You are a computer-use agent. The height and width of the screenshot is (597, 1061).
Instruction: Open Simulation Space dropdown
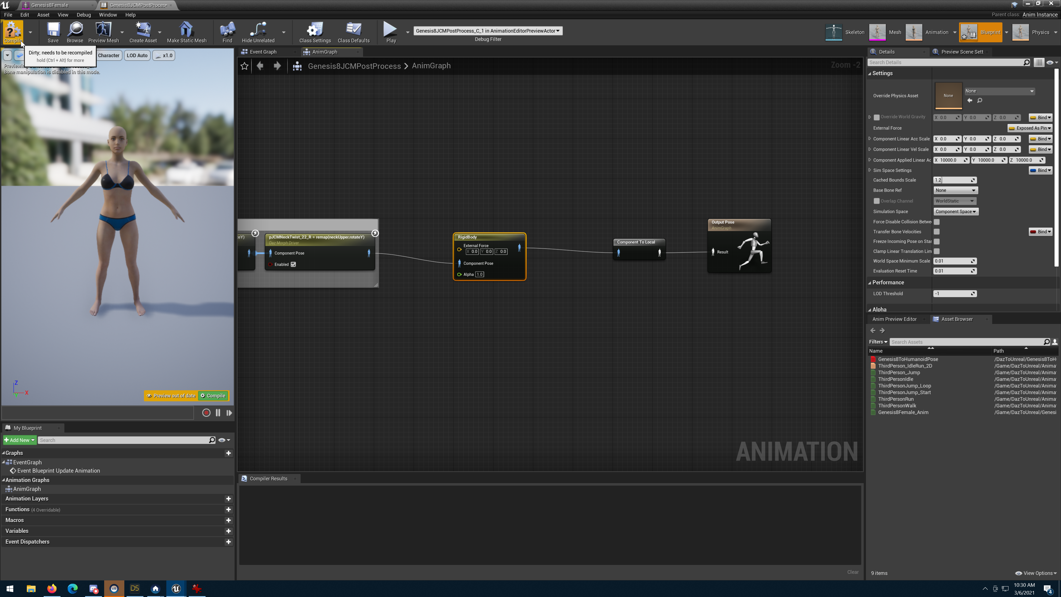point(955,211)
